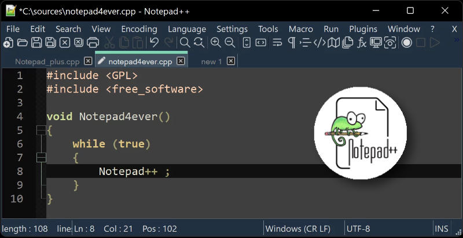
Task: Open the Encoding menu
Action: click(139, 29)
